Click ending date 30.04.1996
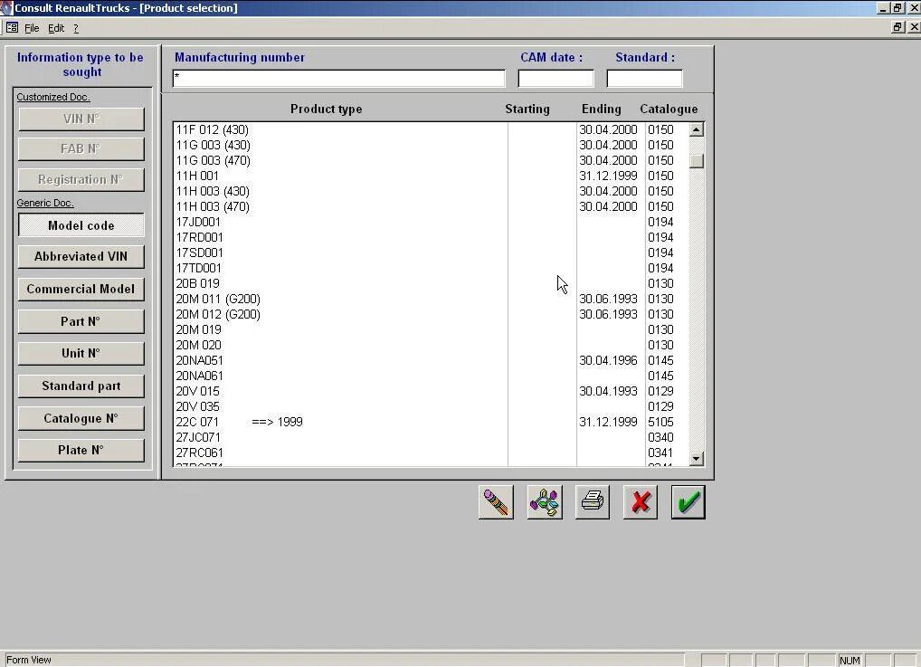Screen dimensions: 921x667 pos(608,360)
